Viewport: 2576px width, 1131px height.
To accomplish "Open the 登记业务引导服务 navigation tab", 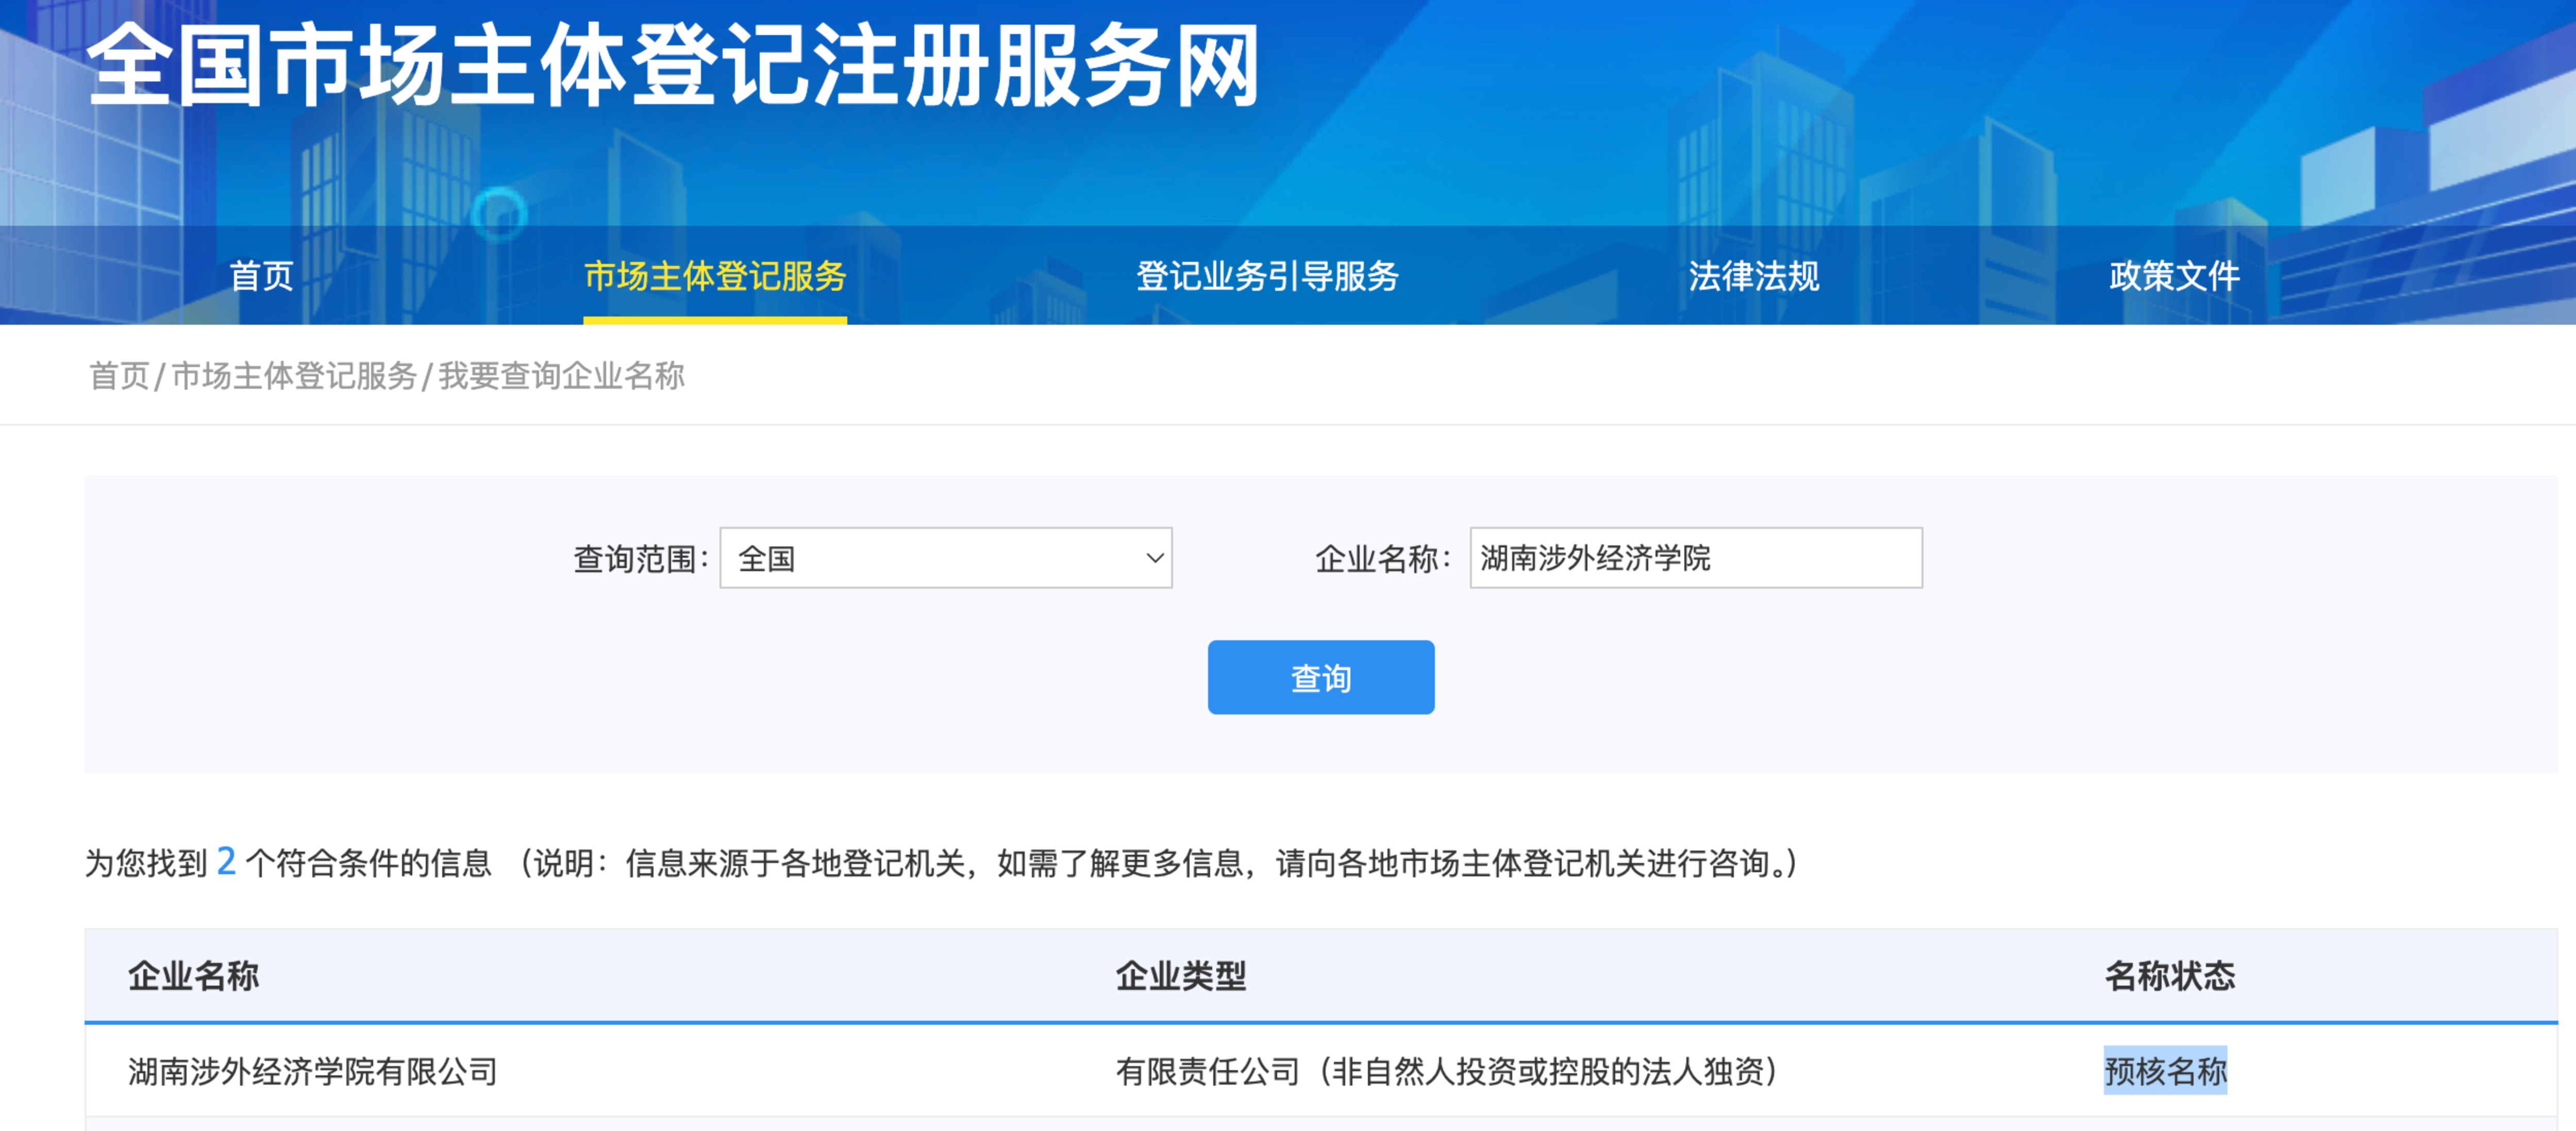I will (x=1267, y=276).
